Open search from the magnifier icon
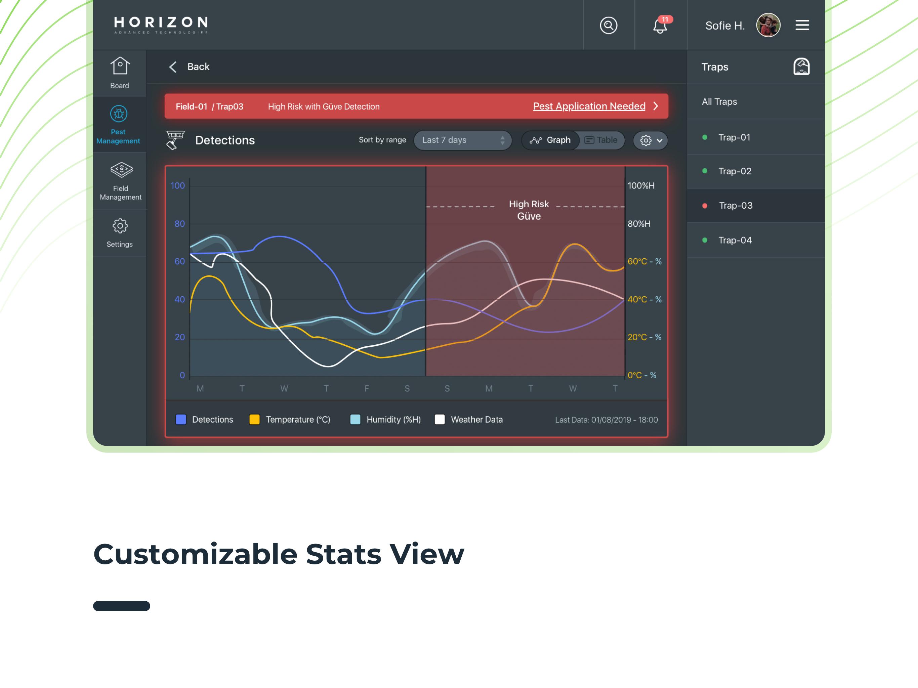Image resolution: width=918 pixels, height=688 pixels. click(x=609, y=25)
